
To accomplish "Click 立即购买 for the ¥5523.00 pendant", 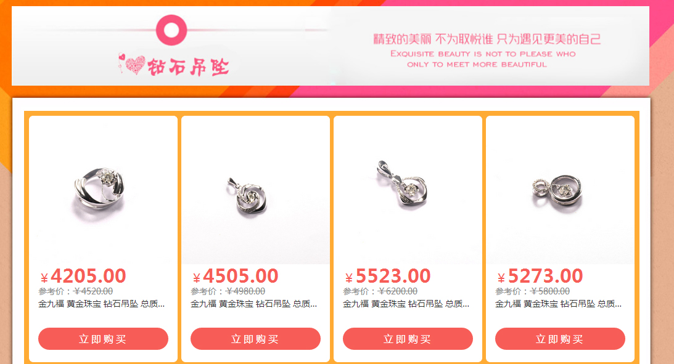I will click(408, 339).
